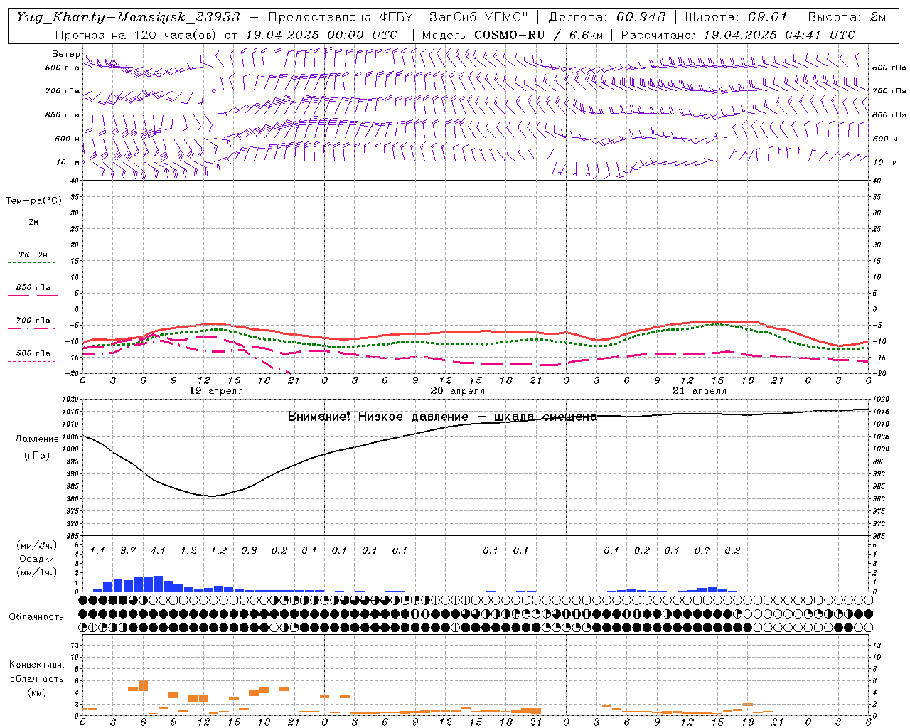The image size is (910, 728).
Task: Click the 1.1 three-hour precipitation value
Action: click(x=97, y=551)
